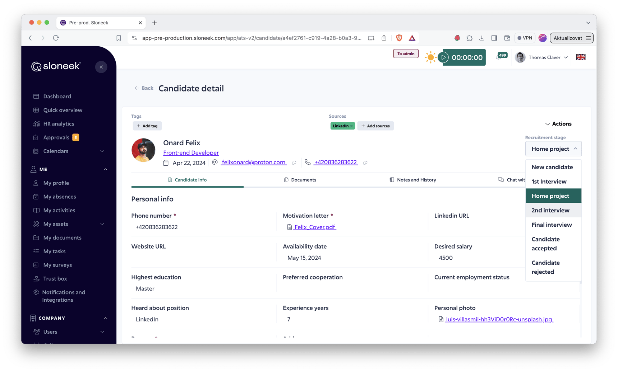Open Felix_Cover.pdf motivation letter
Image resolution: width=618 pixels, height=372 pixels.
[x=315, y=227]
